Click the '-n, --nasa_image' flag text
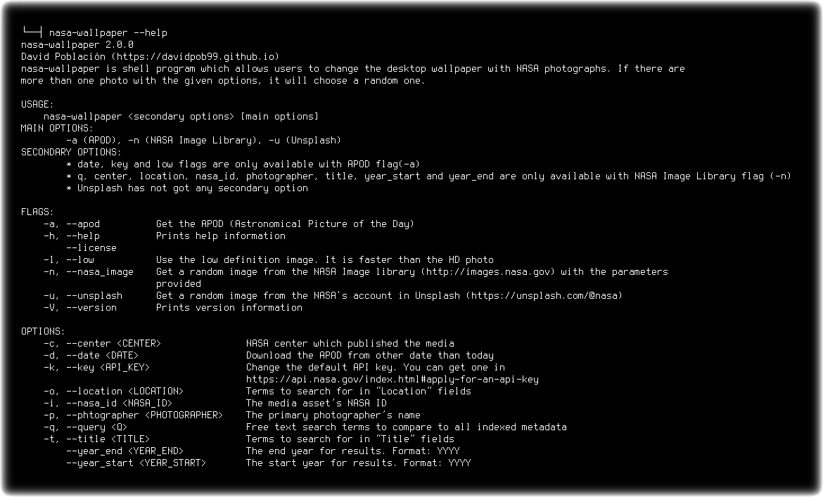 [x=88, y=271]
